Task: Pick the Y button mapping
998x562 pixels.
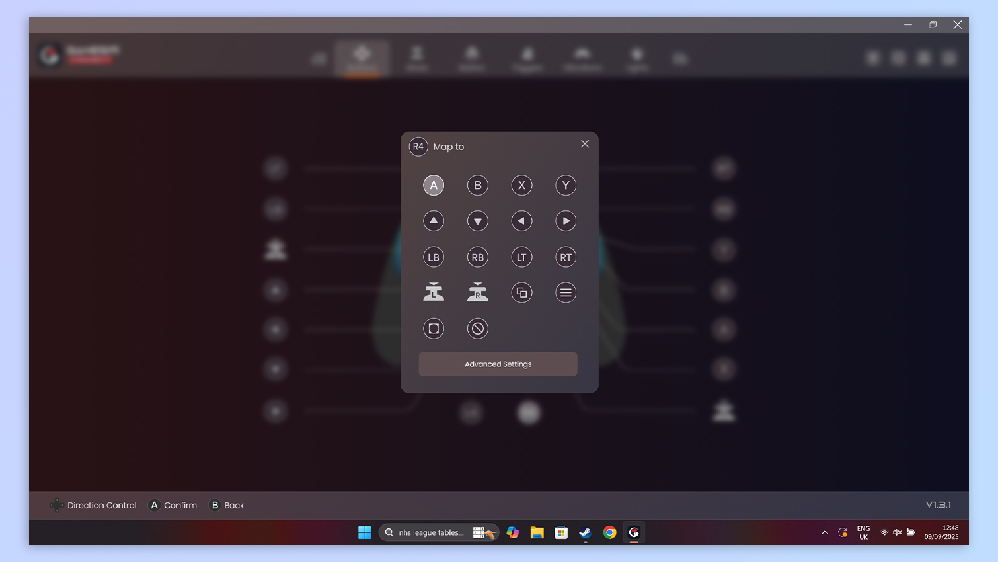Action: [x=566, y=186]
